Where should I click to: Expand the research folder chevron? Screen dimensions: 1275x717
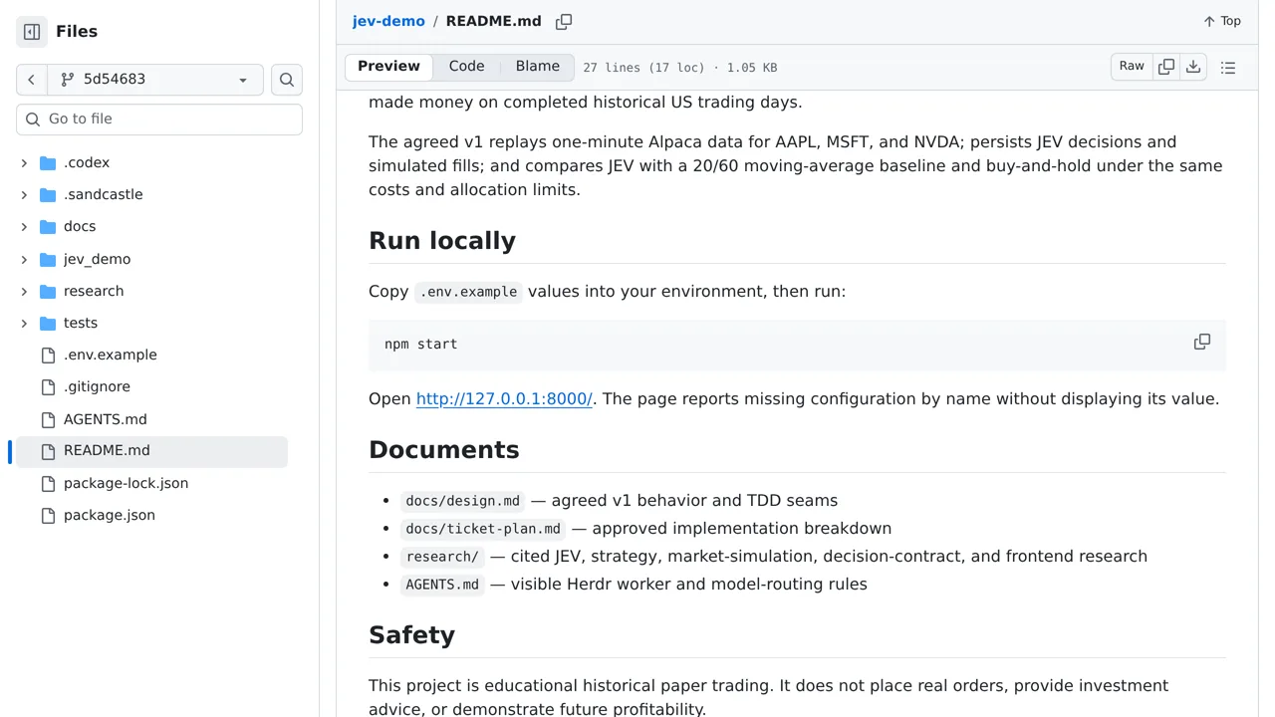24,292
